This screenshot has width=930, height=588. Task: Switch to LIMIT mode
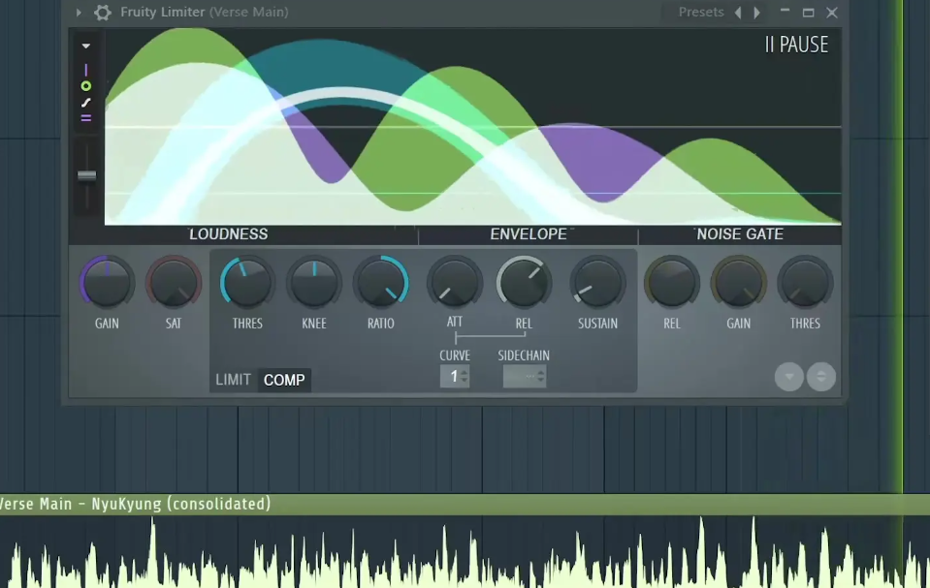233,380
